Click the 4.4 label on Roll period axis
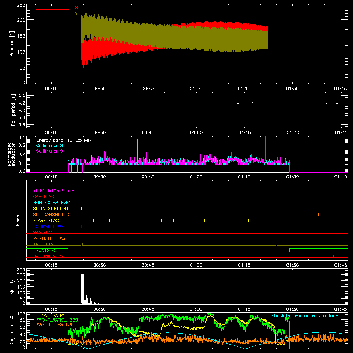Screen dimensions: 353x353 (x=22, y=96)
